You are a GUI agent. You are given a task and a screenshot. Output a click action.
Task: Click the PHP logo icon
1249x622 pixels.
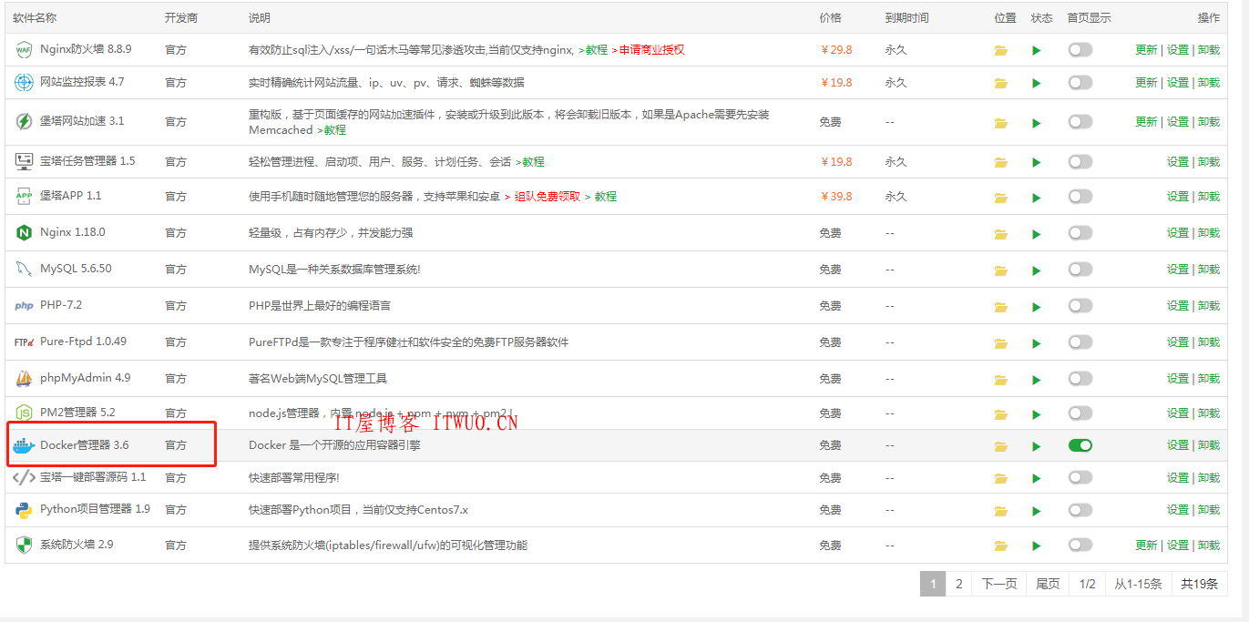[24, 306]
